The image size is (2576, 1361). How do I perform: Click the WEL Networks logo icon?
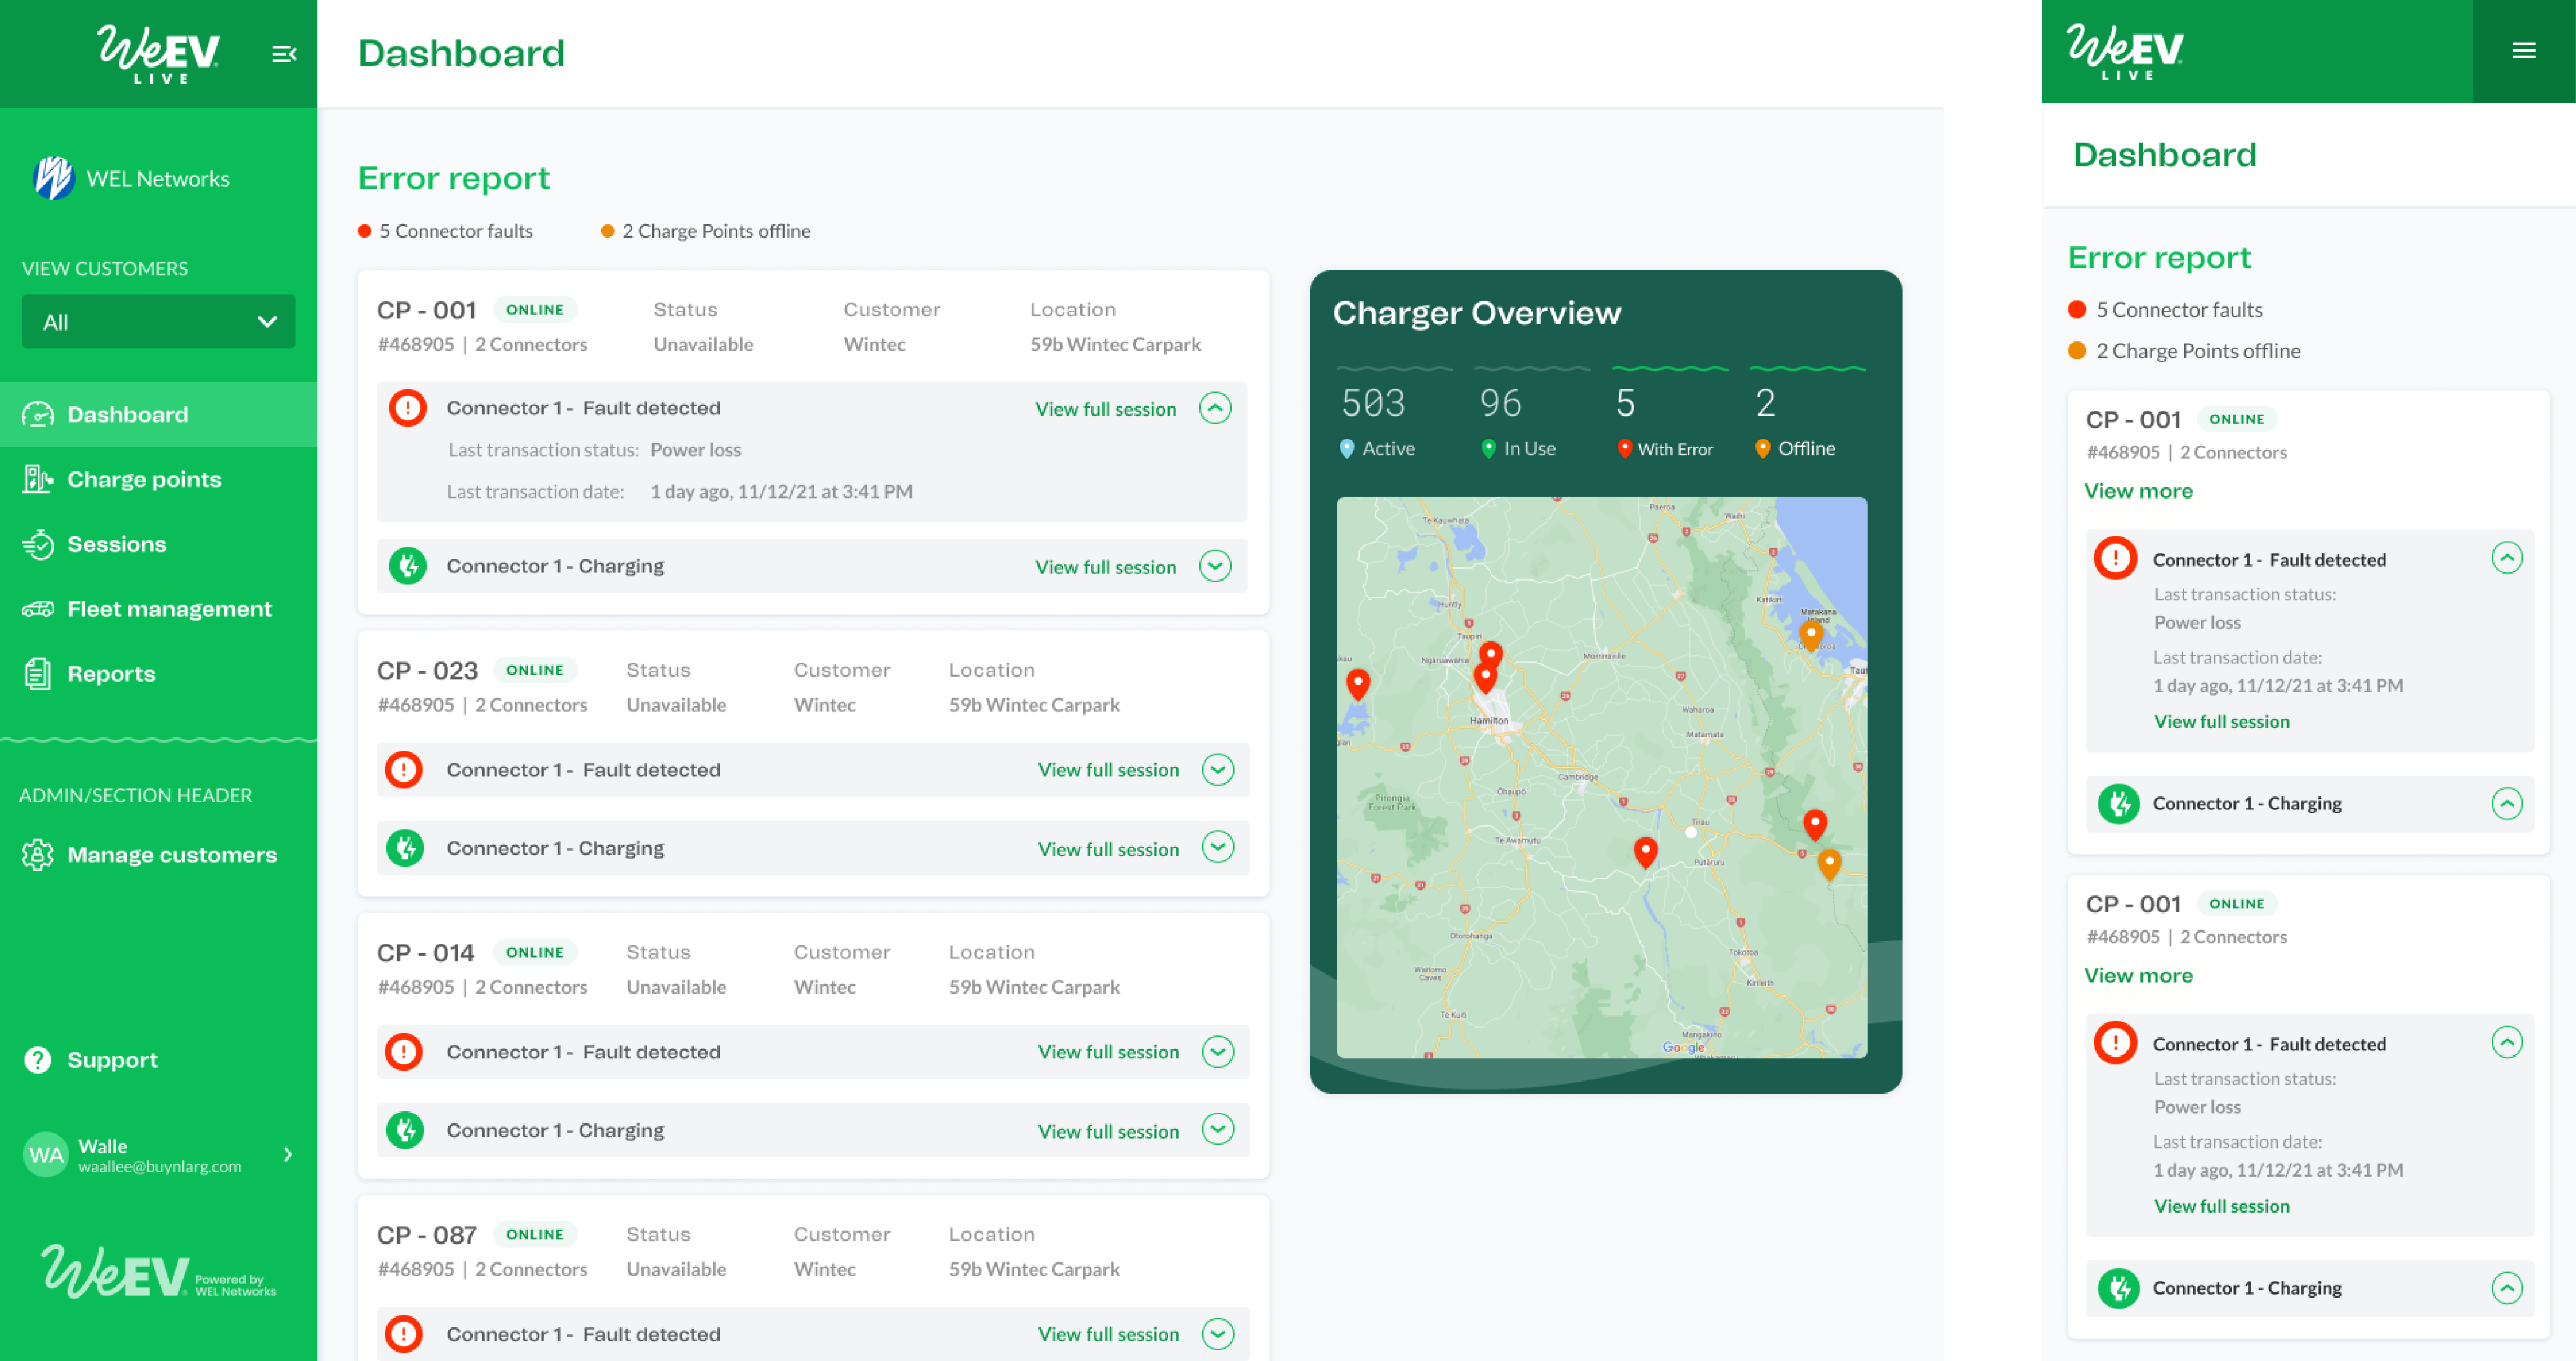point(53,178)
